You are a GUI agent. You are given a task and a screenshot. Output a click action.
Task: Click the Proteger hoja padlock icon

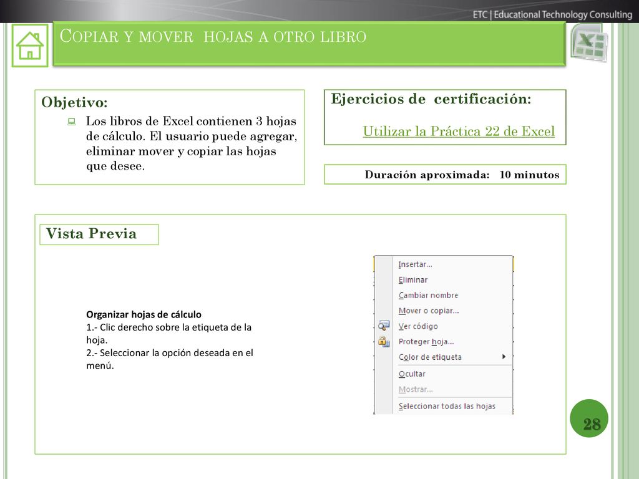pos(384,341)
